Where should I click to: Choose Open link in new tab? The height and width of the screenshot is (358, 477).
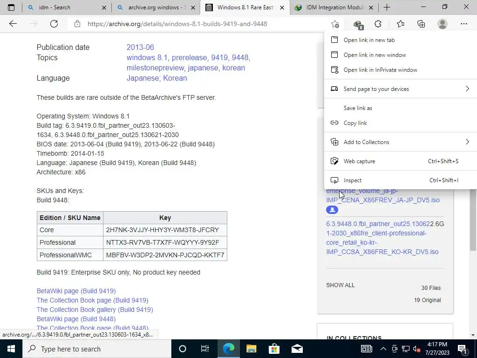tap(400, 40)
